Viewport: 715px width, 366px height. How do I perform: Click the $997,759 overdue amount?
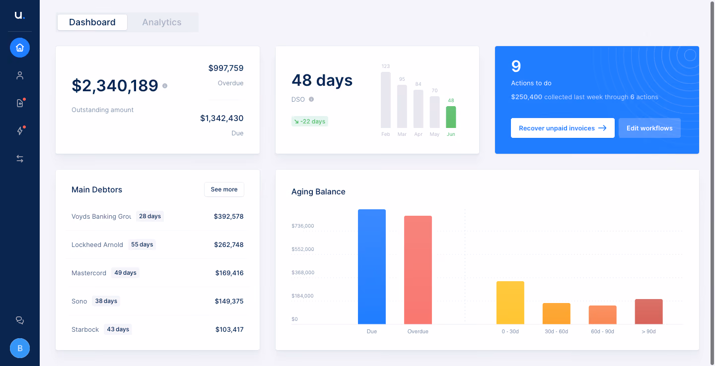(x=226, y=68)
